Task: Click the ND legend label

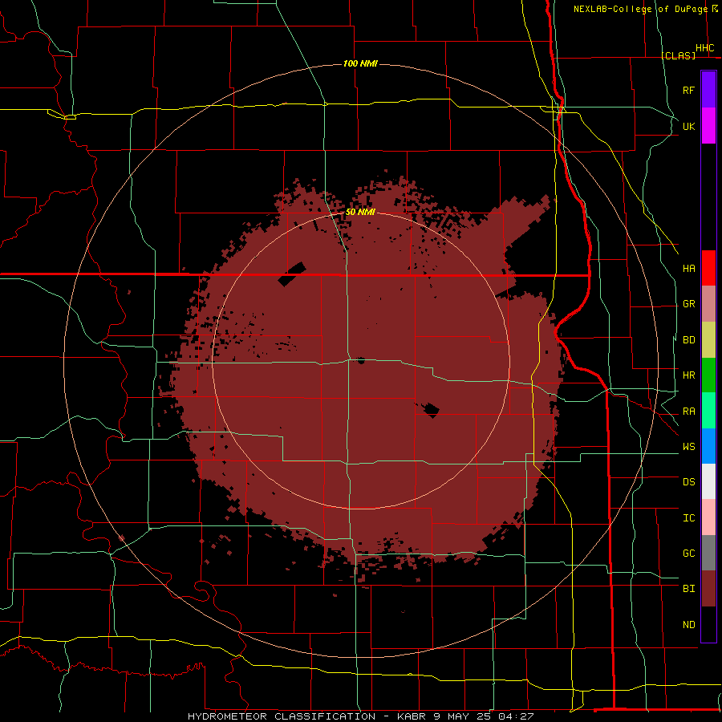Action: 688,625
